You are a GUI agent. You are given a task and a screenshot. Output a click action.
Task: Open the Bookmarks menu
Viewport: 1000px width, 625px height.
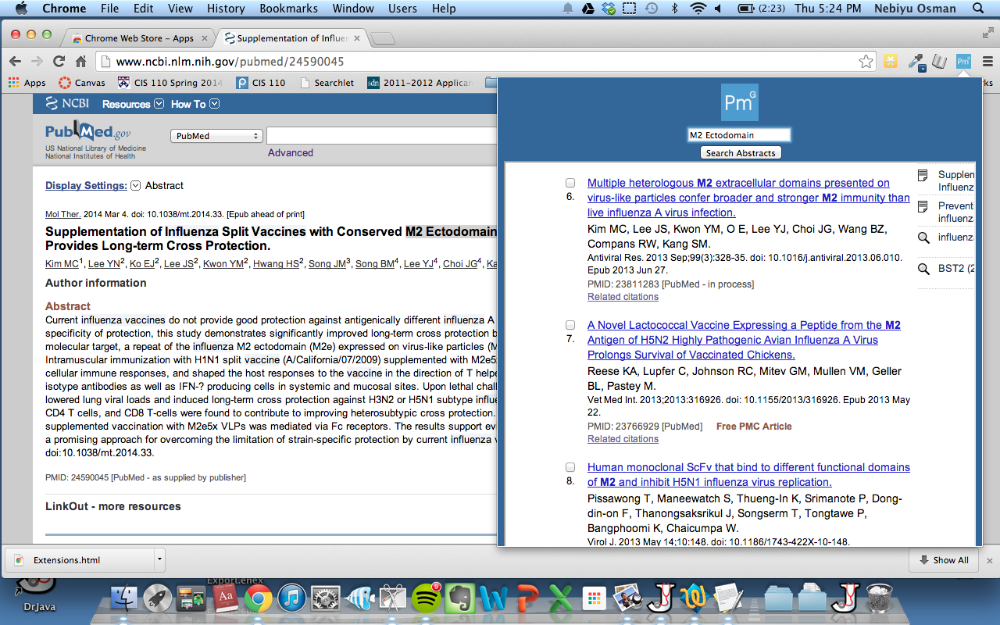tap(289, 9)
